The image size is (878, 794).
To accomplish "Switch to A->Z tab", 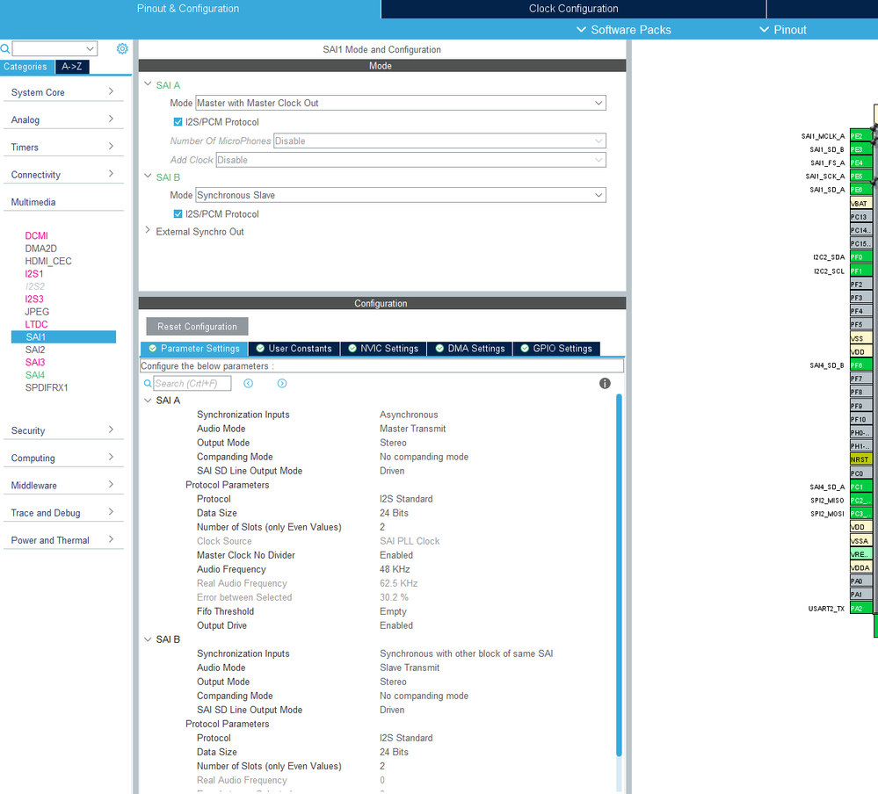I will (x=72, y=67).
